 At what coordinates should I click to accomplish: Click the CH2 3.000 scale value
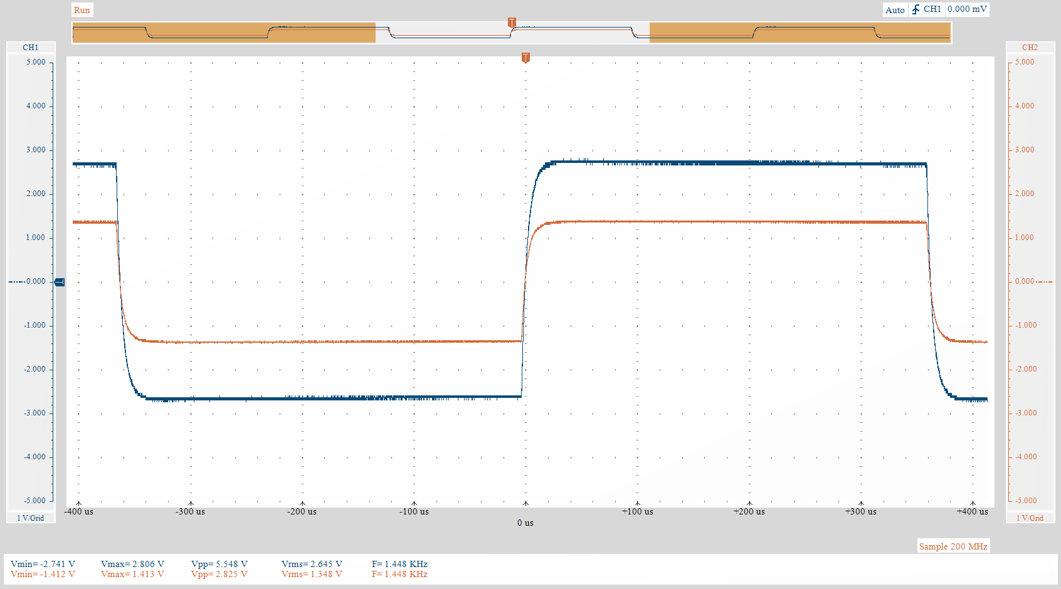1025,150
